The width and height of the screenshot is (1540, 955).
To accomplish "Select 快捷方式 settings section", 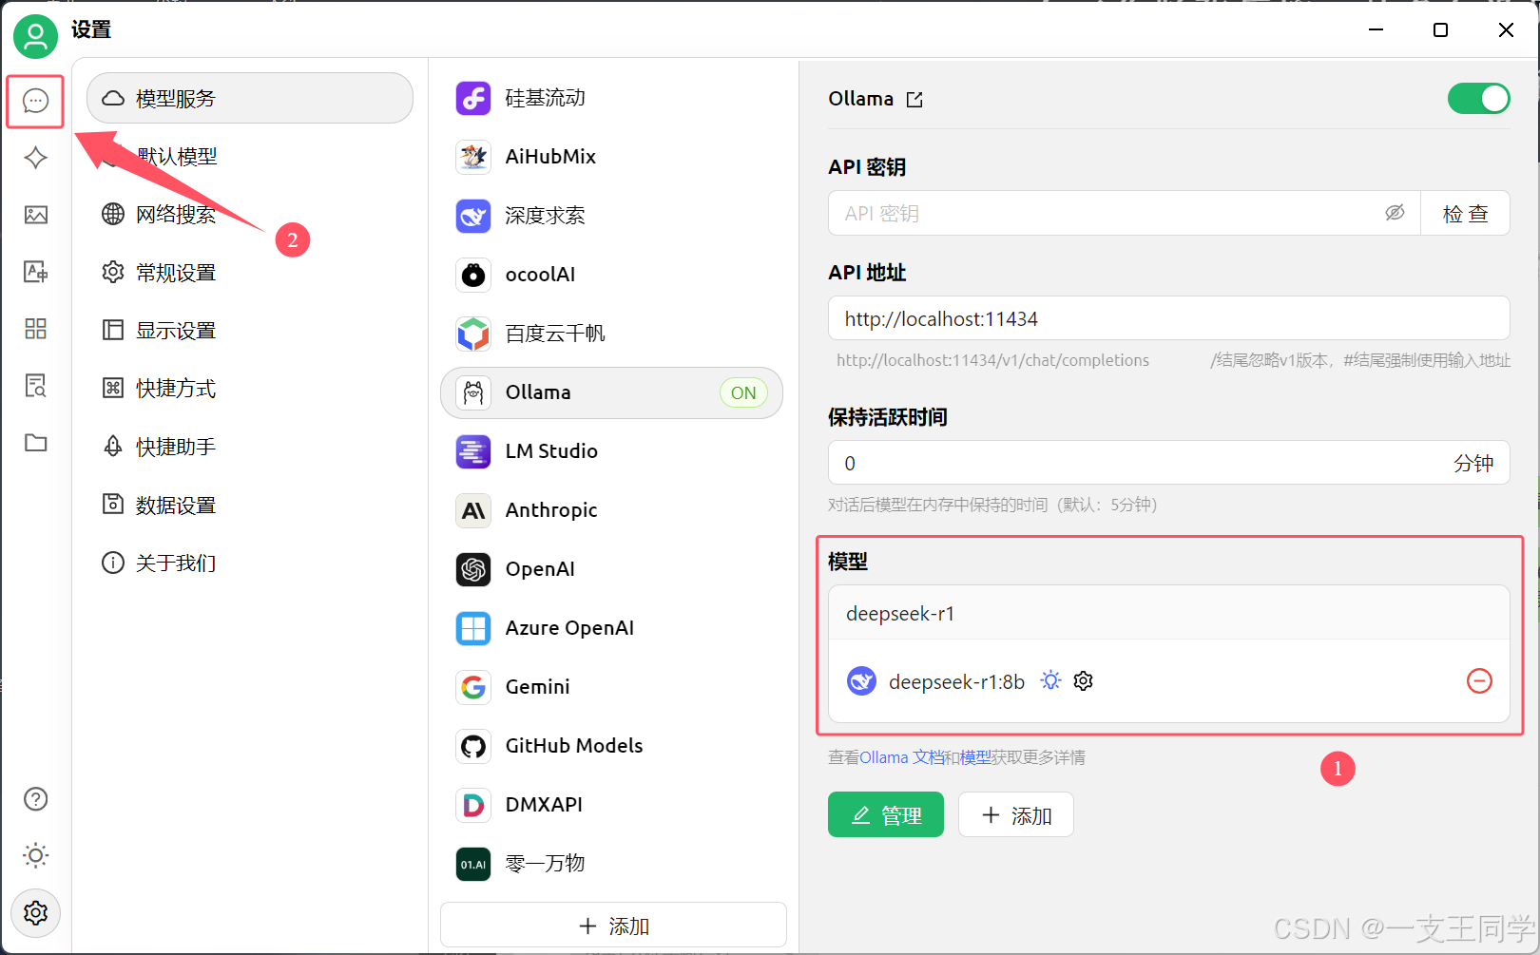I will pyautogui.click(x=250, y=389).
